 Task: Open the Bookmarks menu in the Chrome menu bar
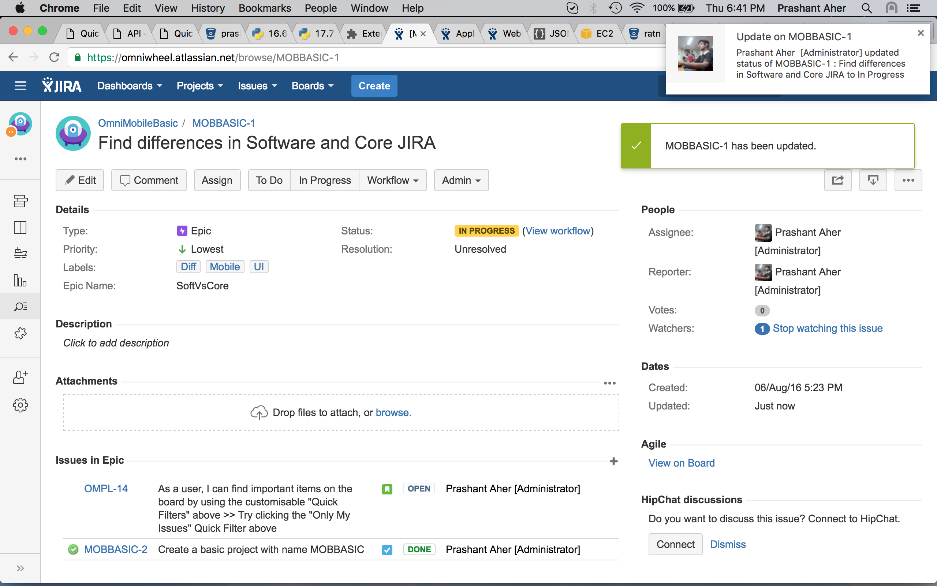(265, 8)
